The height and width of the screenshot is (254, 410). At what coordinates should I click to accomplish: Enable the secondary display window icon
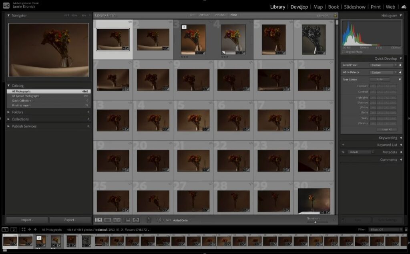[14, 230]
